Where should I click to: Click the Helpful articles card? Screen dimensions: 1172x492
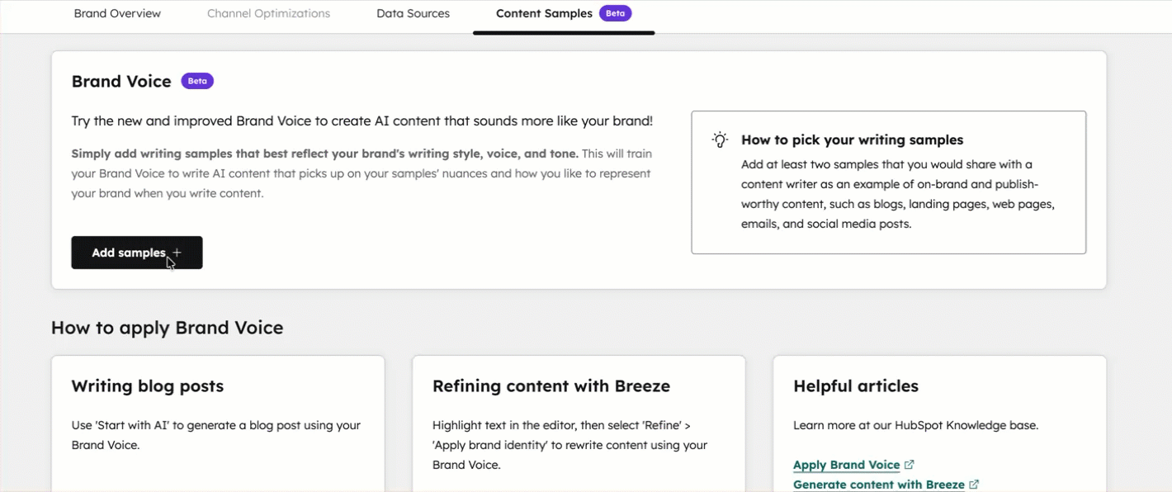(x=938, y=421)
